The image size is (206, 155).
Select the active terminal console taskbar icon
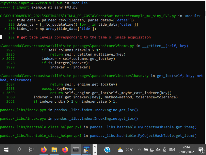pos(76,150)
